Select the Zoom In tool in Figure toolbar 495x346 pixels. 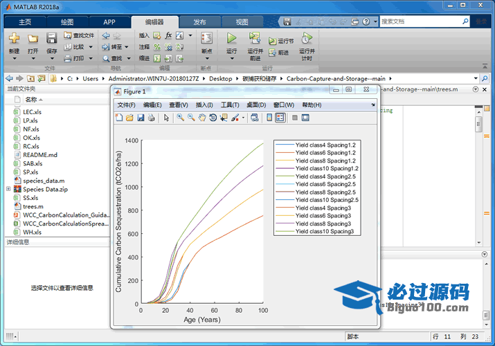tap(181, 118)
